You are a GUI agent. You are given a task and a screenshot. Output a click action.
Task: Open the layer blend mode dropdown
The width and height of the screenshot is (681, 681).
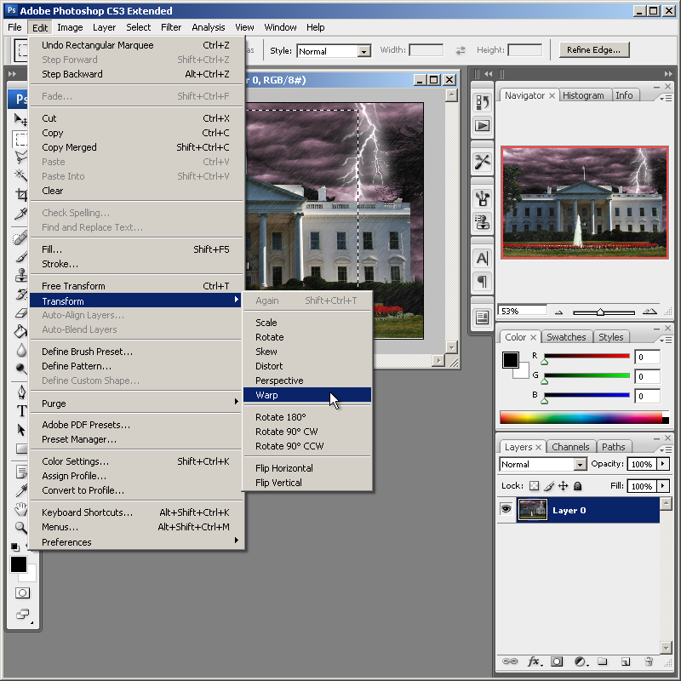click(580, 464)
